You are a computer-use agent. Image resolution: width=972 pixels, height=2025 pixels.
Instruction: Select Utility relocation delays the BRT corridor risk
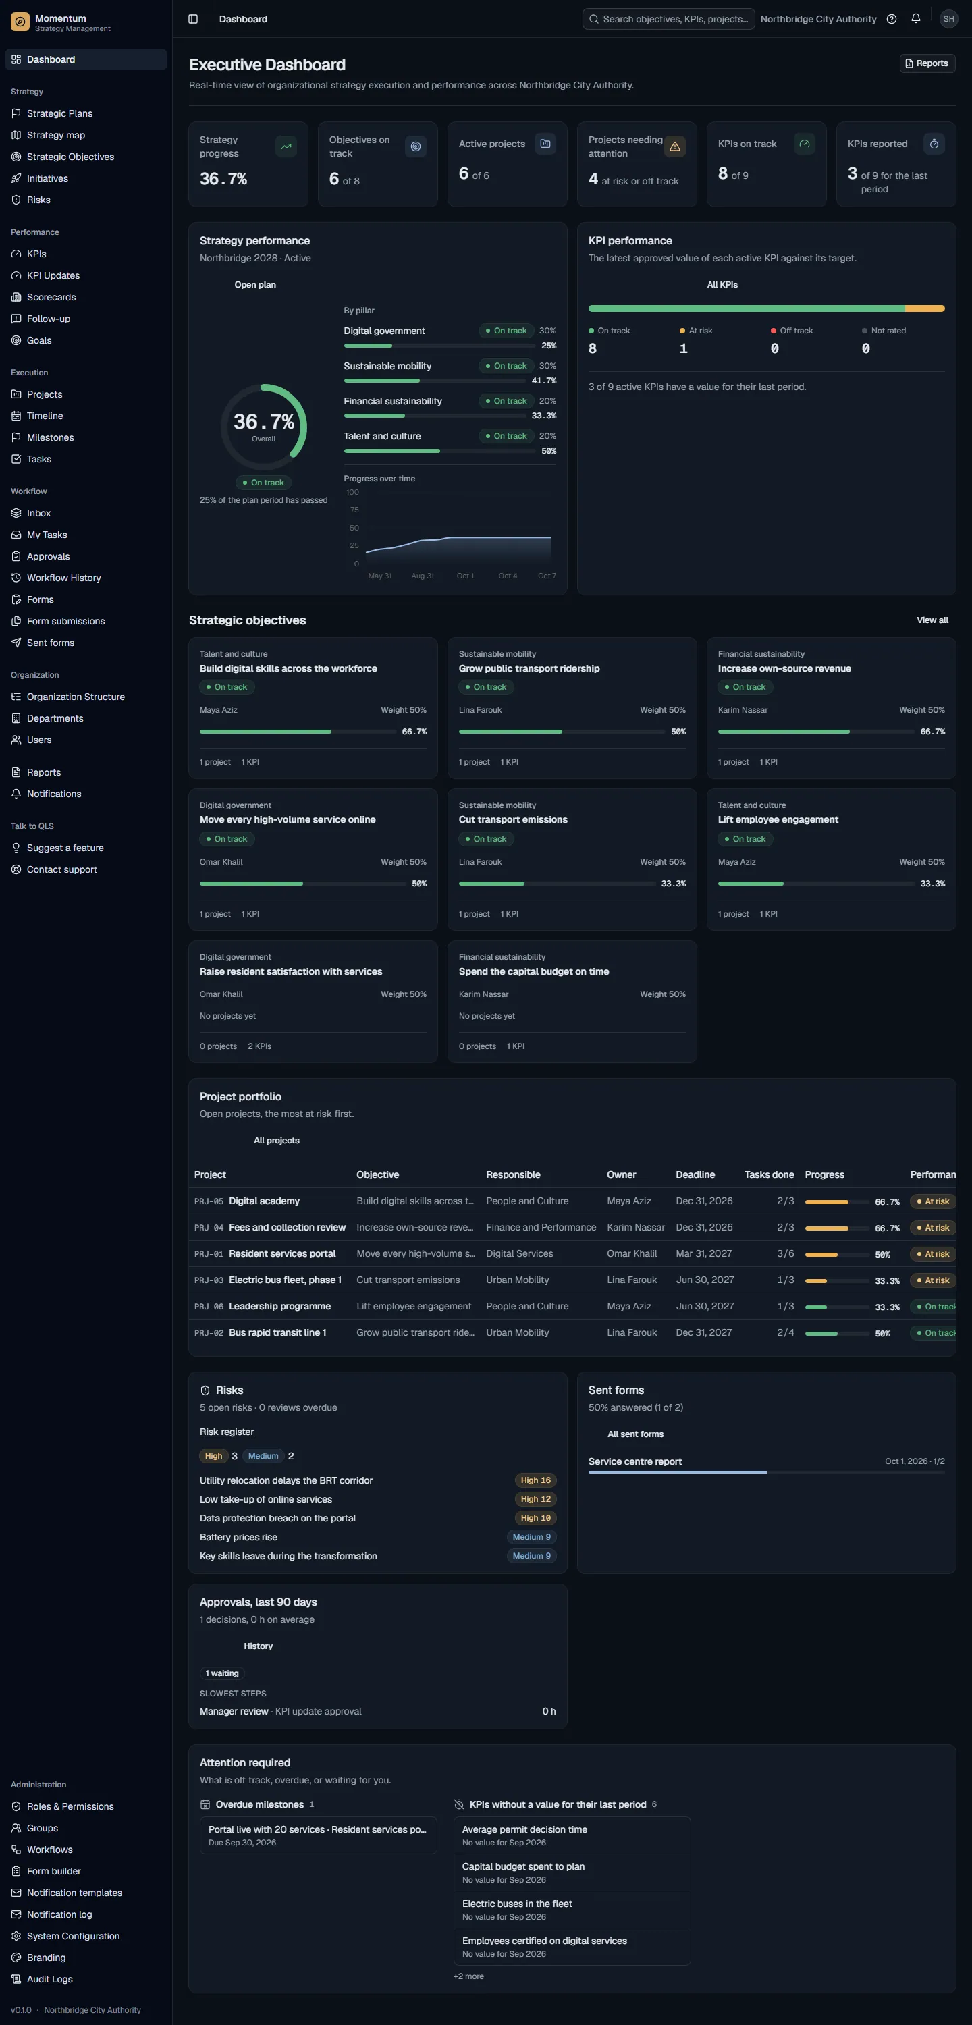click(377, 1480)
